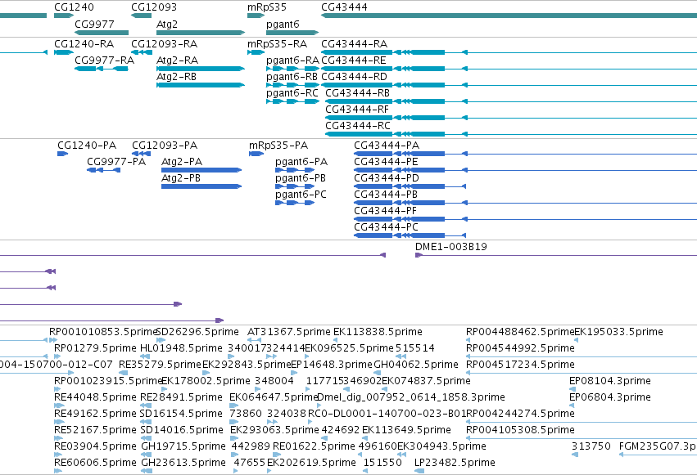Click the CG9977-PA protein label
Screen dimensions: 697x475
coord(116,162)
